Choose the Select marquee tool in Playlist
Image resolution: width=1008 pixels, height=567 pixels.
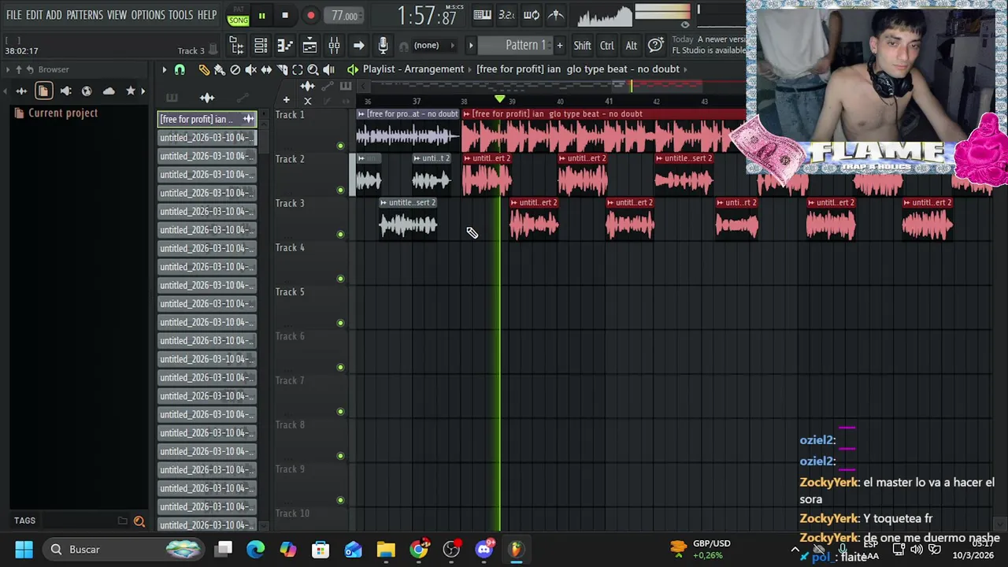[298, 69]
